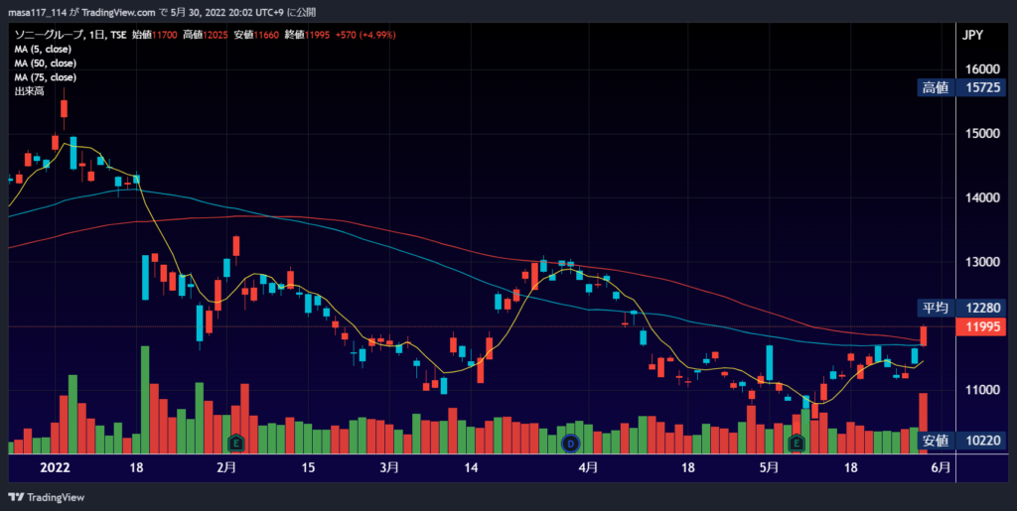Click the 16000 price axis value
This screenshot has width=1017, height=511.
(x=982, y=69)
